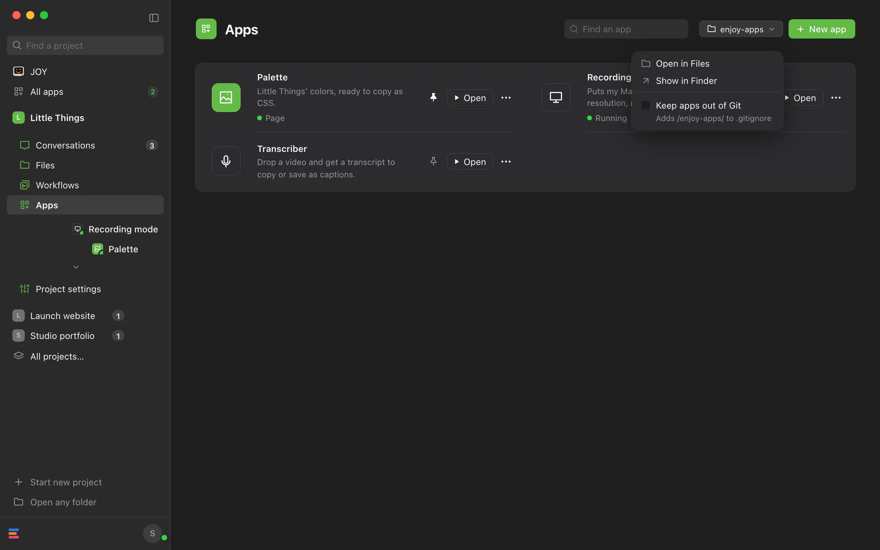Select Recording mode in sidebar list

[115, 229]
